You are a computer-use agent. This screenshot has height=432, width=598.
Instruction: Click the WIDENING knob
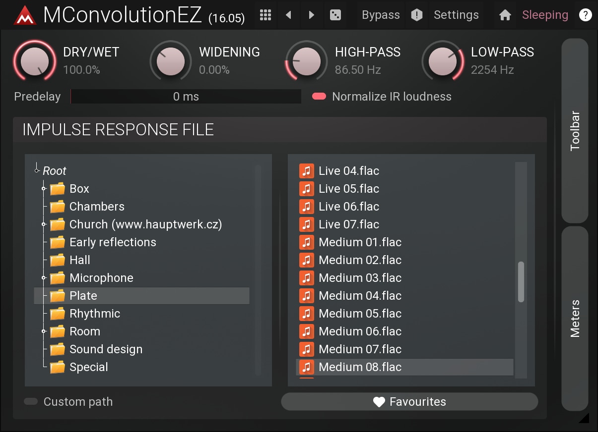[x=171, y=61]
